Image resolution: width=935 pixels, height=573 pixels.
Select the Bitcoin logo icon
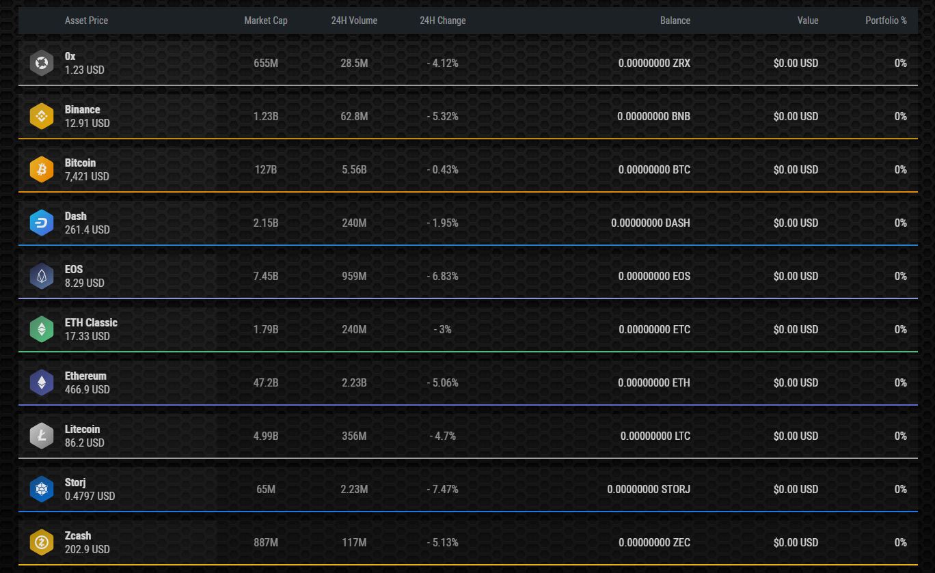point(42,169)
